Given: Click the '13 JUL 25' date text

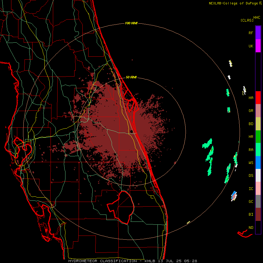Looking at the screenshot, I should click(170, 261).
